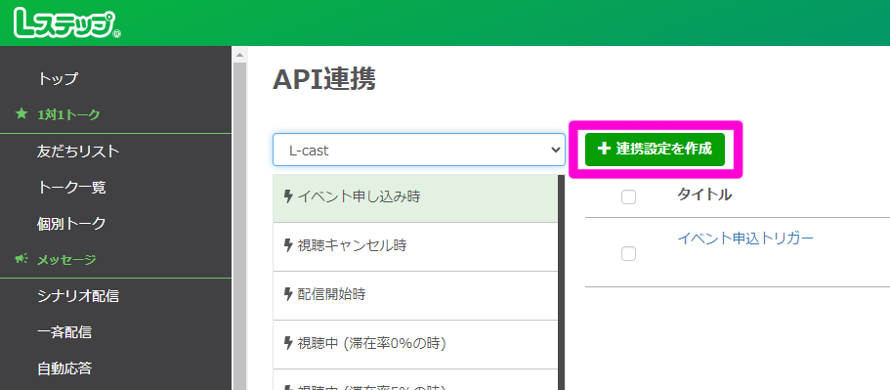Open the L-cast dropdown
This screenshot has height=390, width=890.
(x=419, y=150)
